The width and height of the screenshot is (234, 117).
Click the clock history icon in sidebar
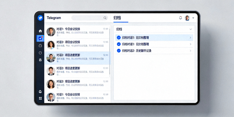tap(40, 53)
